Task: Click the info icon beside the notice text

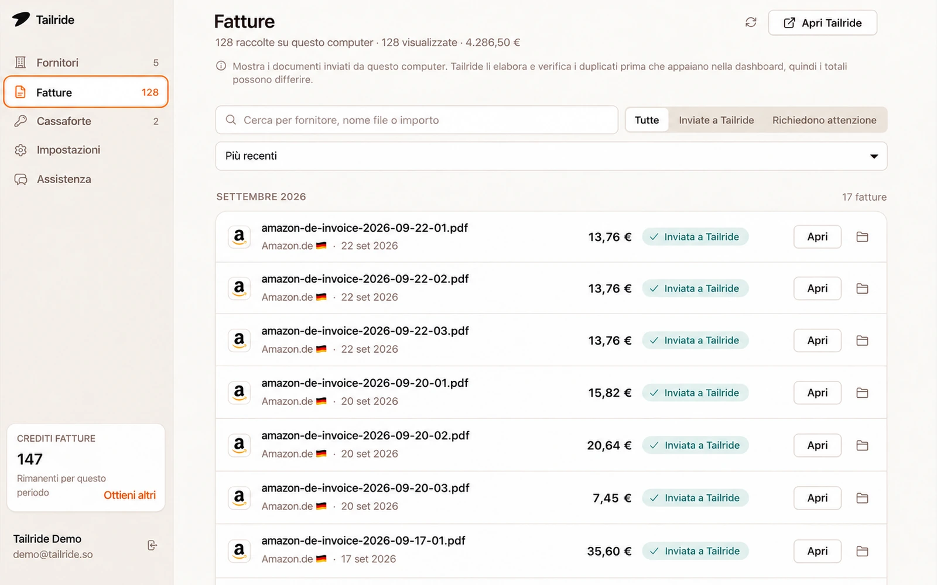Action: 221,66
